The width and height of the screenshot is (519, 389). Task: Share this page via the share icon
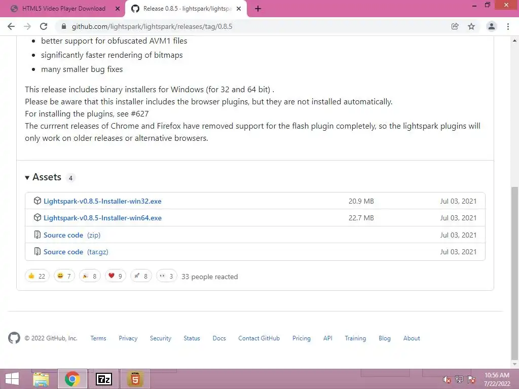[x=455, y=26]
